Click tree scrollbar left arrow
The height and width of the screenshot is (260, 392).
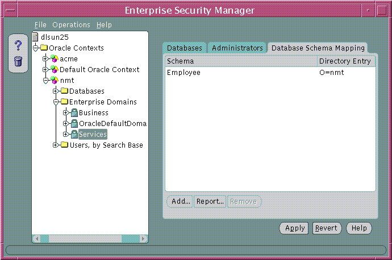[37, 238]
